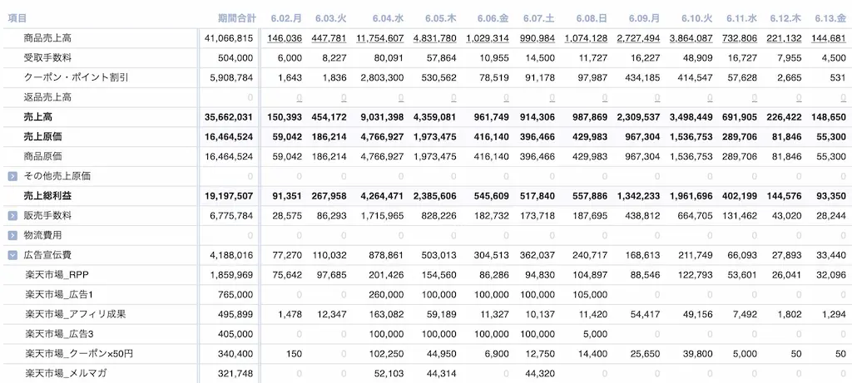
Task: Click value 80,091 in 受取手数料 row
Action: click(389, 58)
